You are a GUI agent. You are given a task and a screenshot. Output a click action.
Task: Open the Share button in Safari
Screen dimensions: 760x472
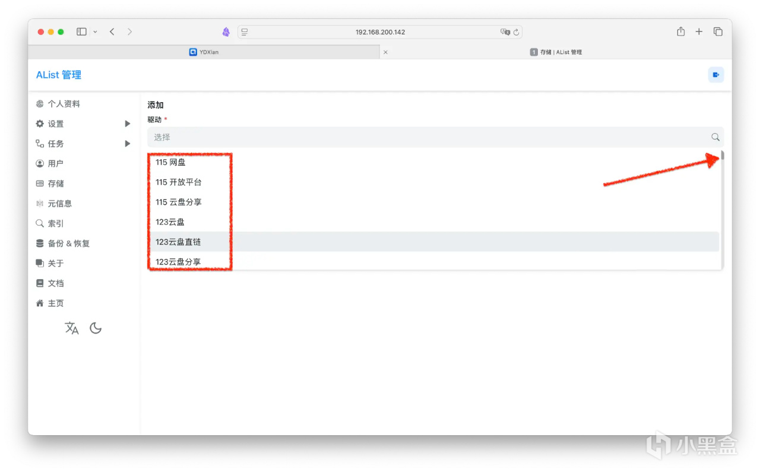pos(681,31)
